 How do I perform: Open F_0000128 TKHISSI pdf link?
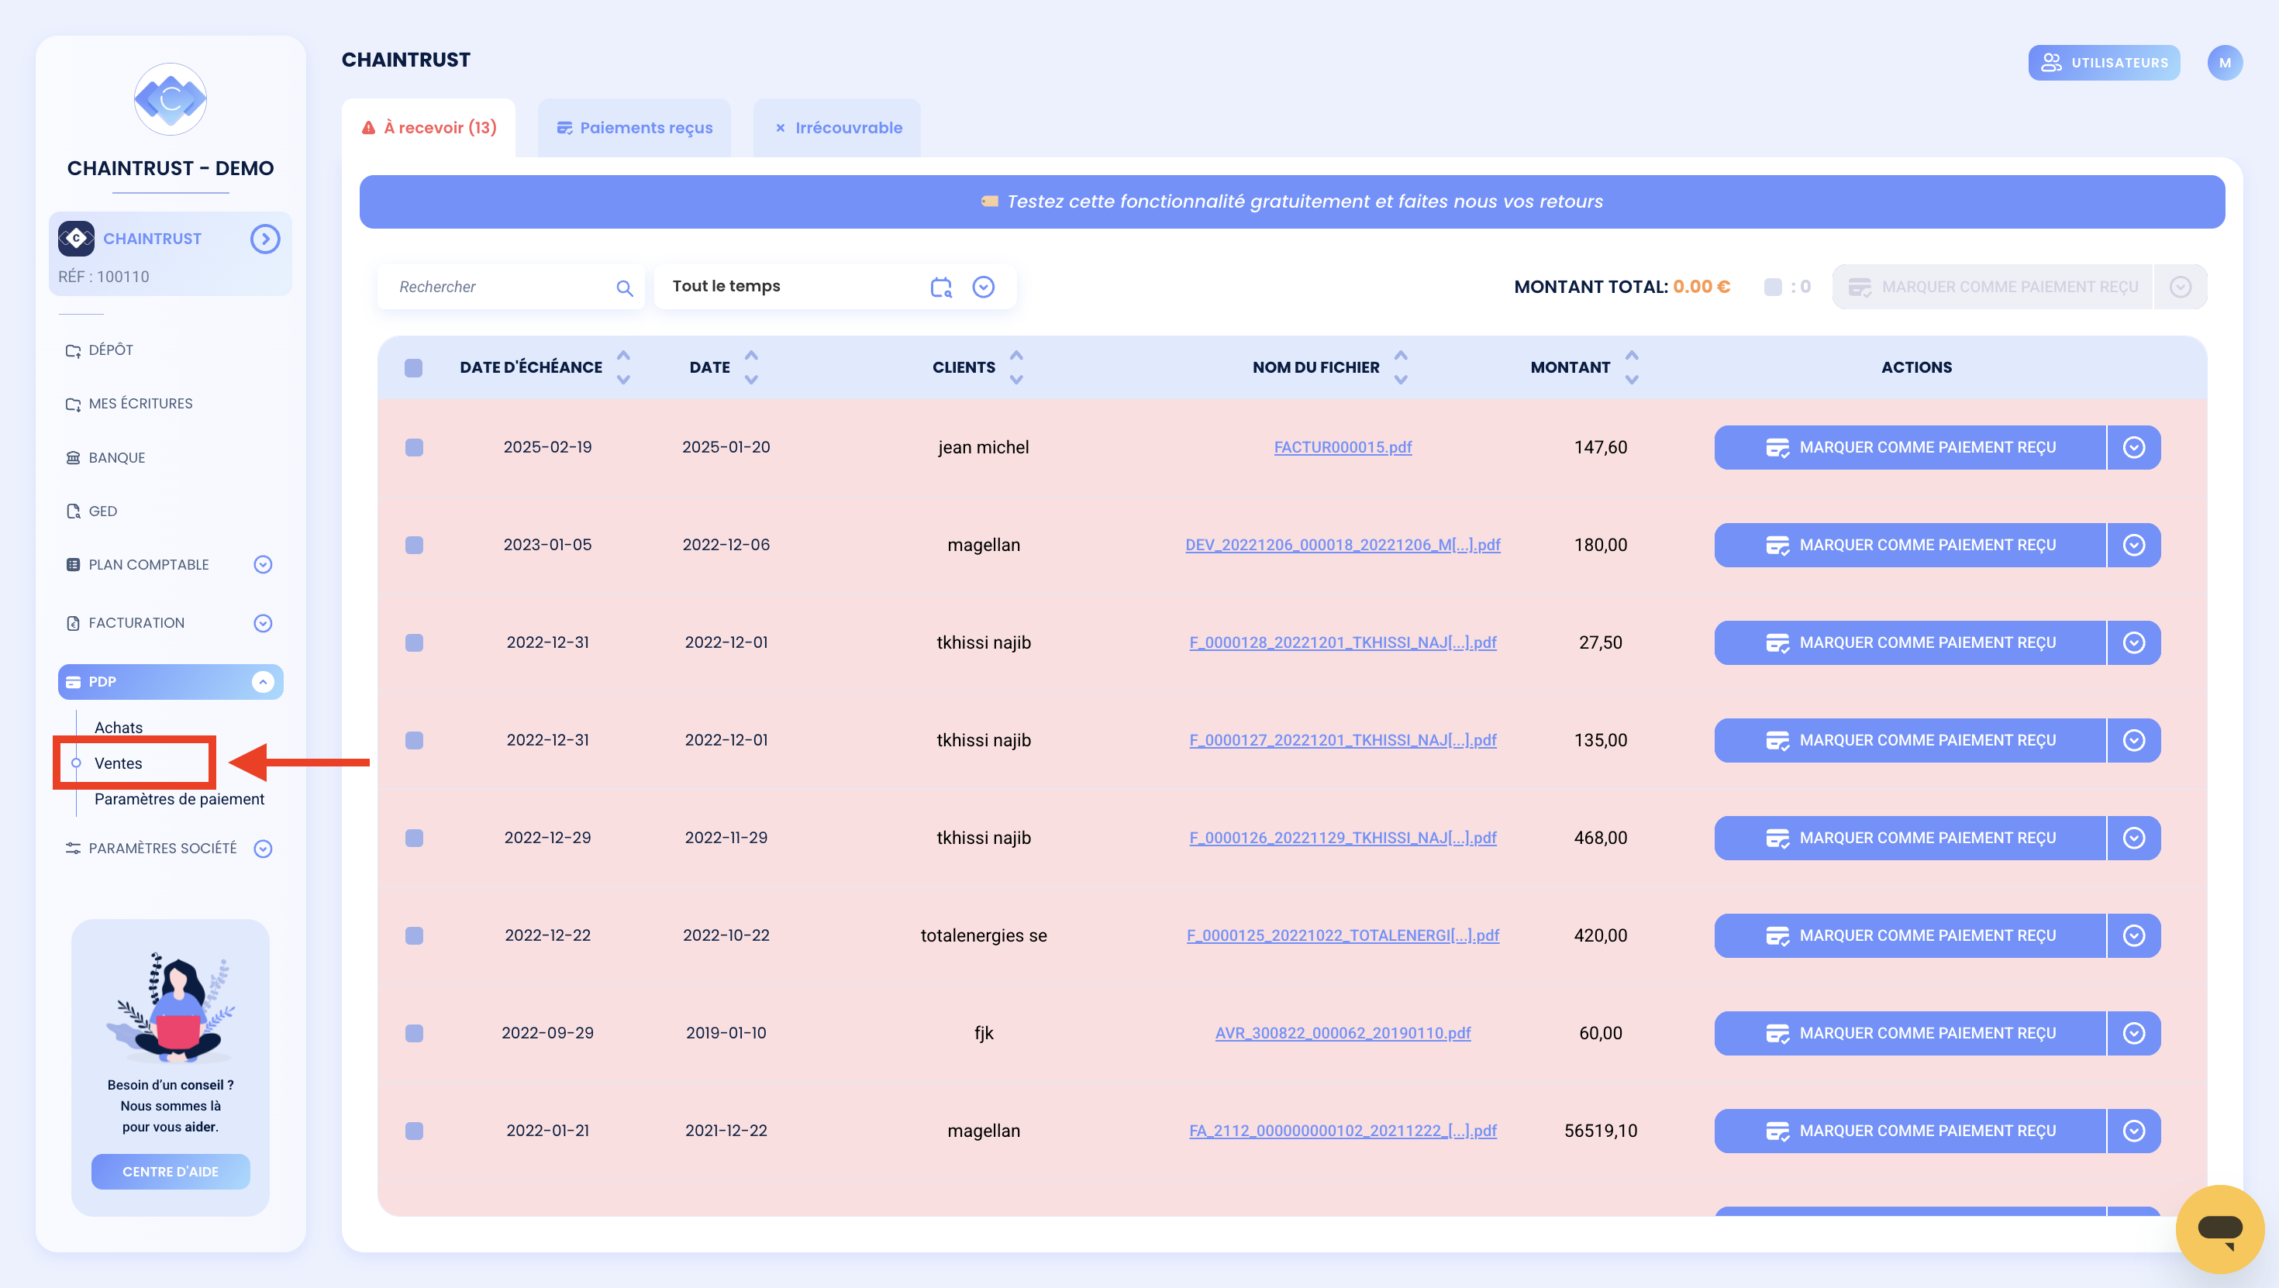[1342, 643]
